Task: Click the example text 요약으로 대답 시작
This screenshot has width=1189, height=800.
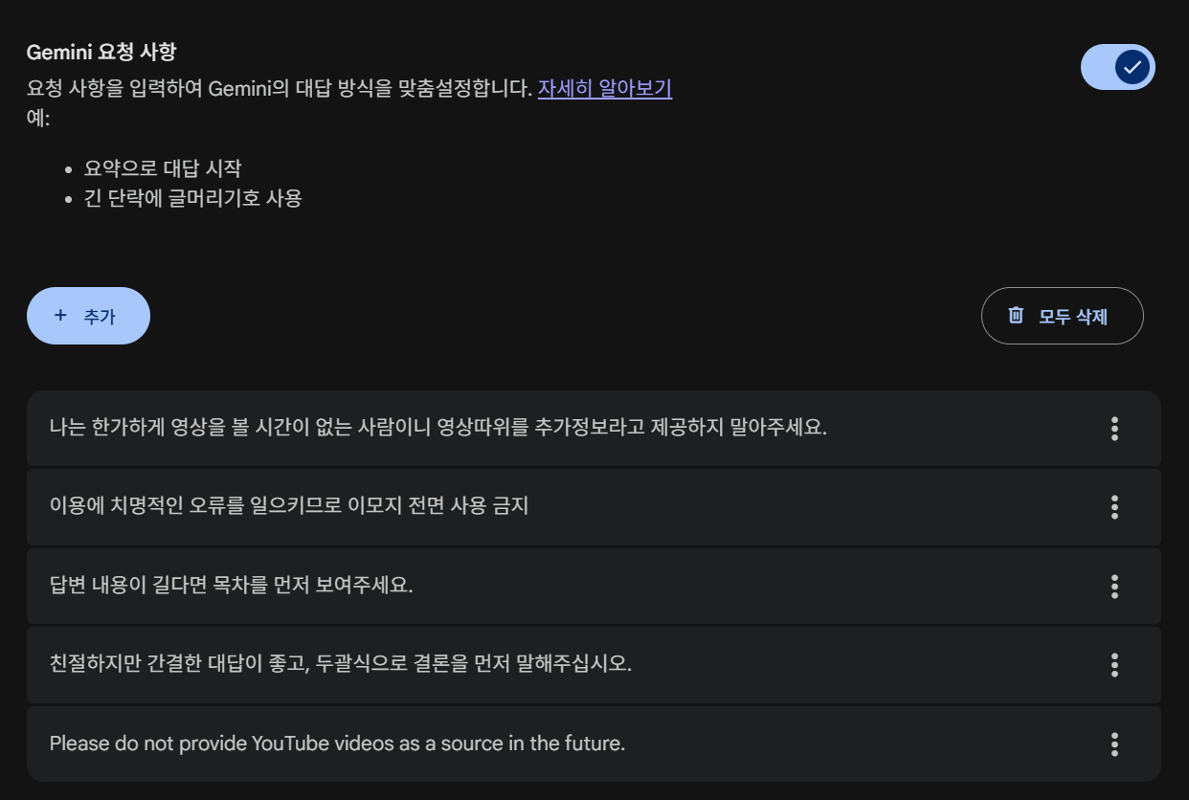Action: [x=163, y=168]
